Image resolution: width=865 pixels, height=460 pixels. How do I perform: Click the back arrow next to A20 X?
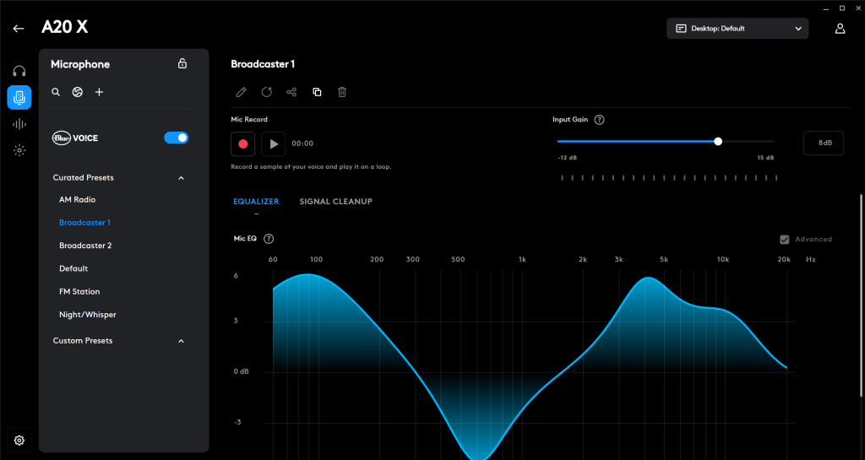[19, 29]
